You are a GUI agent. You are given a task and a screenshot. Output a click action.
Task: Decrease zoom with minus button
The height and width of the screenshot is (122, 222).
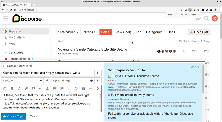[x=182, y=15]
